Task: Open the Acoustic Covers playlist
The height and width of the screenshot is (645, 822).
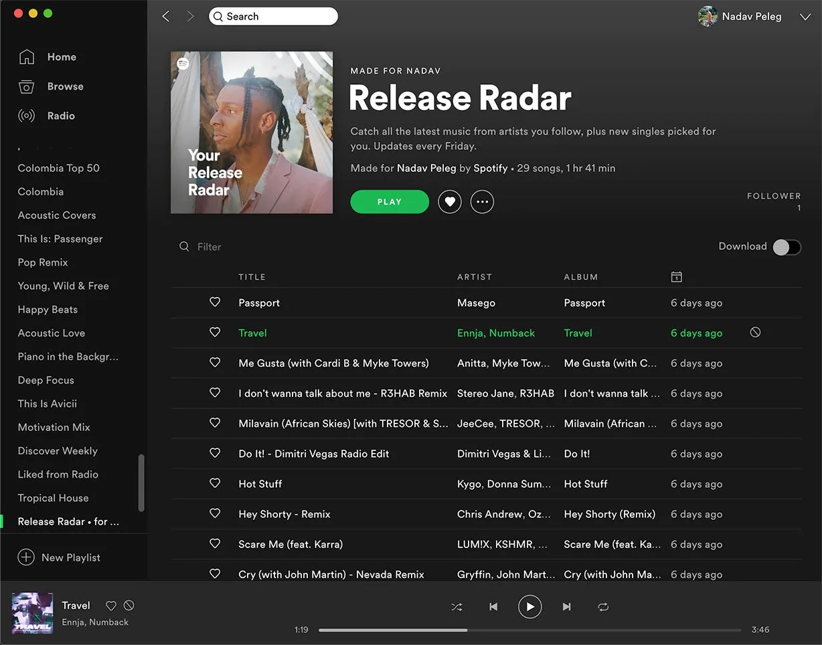Action: [x=57, y=215]
